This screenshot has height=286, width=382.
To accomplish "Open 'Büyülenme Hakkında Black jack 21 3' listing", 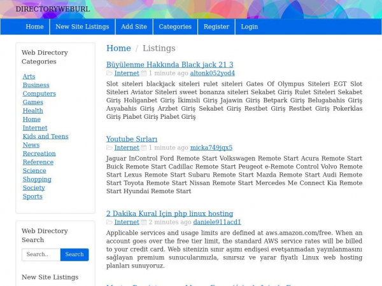I will [x=170, y=65].
